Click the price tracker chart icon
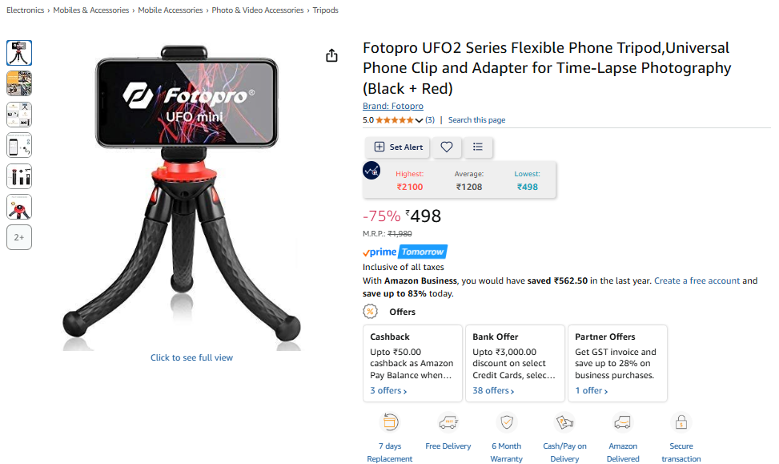779x464 pixels. [371, 171]
